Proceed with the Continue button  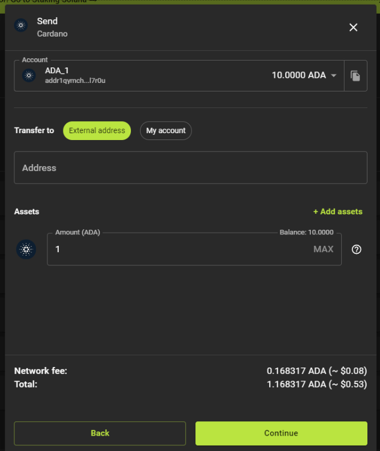281,433
